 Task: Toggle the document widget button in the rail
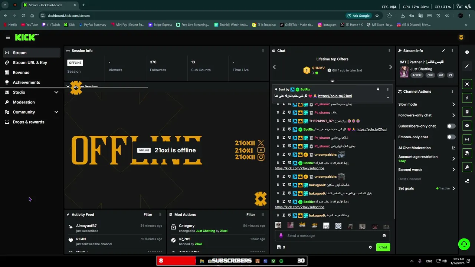pyautogui.click(x=467, y=112)
